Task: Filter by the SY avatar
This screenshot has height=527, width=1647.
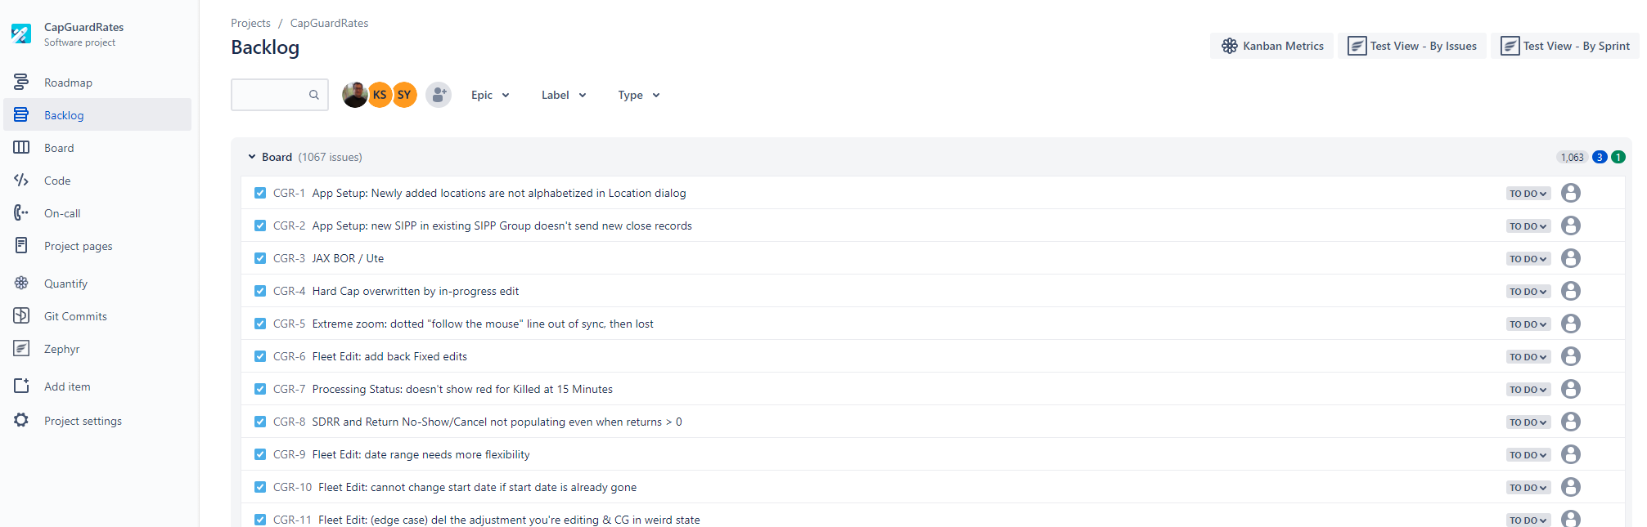Action: (x=404, y=95)
